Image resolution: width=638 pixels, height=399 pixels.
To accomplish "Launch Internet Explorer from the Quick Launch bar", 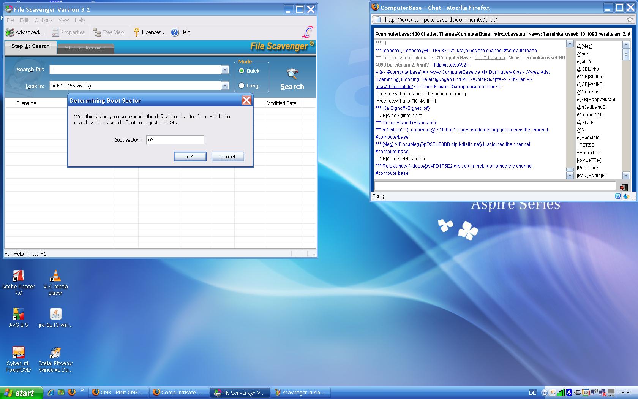I will (51, 393).
